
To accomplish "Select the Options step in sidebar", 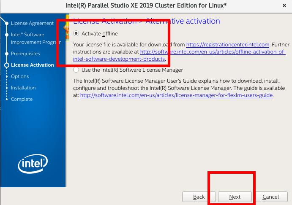I will (x=20, y=76).
